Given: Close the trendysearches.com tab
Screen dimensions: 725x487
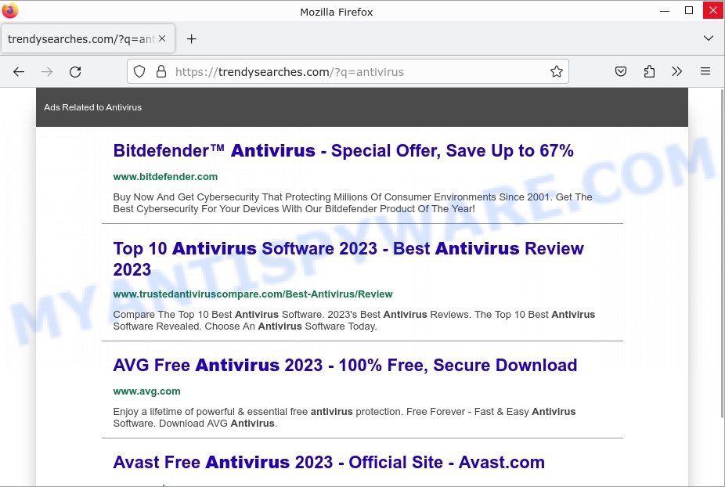Looking at the screenshot, I should (x=162, y=39).
